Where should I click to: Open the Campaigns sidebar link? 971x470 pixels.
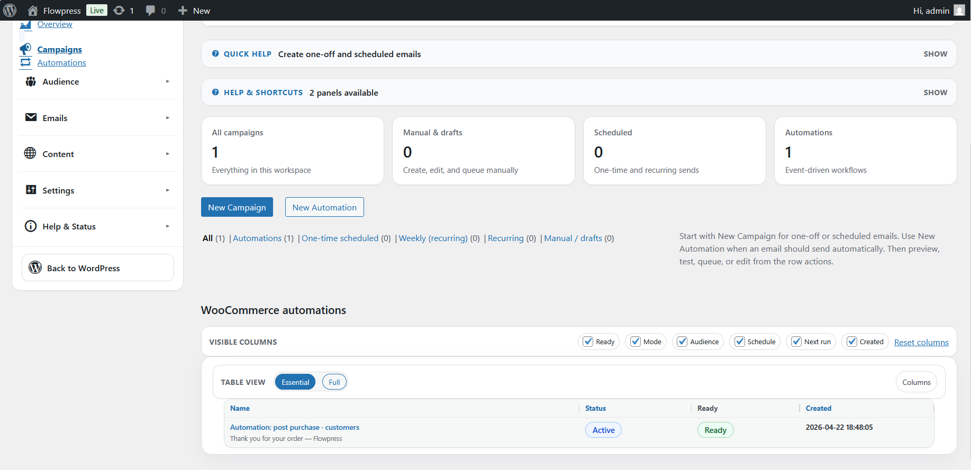coord(60,49)
